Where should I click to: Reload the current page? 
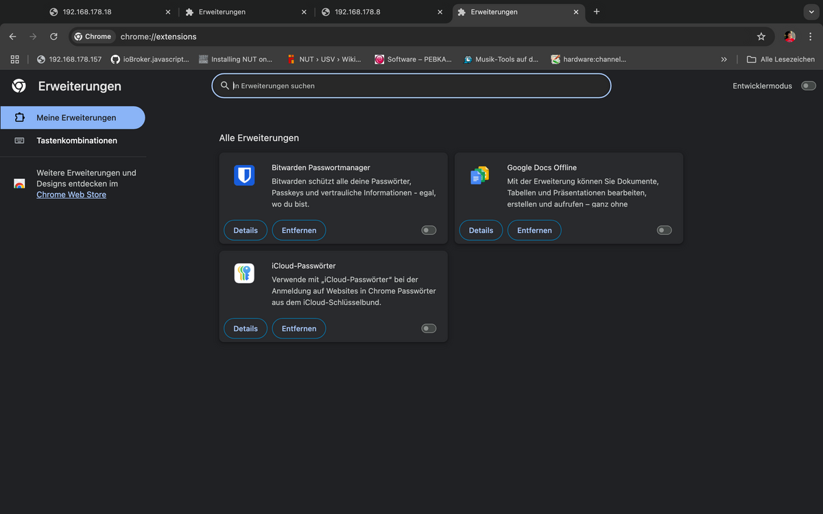coord(53,36)
